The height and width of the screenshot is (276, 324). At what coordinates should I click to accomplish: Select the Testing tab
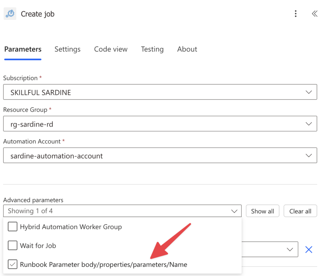click(x=152, y=49)
